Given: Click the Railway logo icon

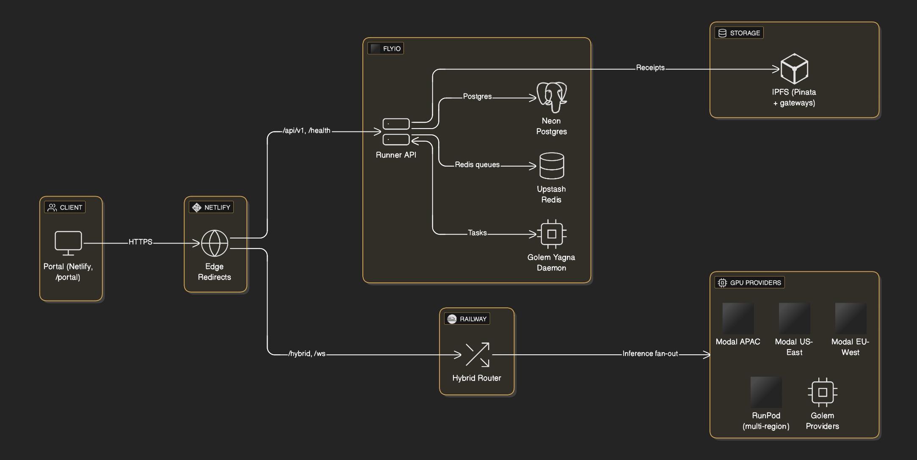Looking at the screenshot, I should pos(452,318).
